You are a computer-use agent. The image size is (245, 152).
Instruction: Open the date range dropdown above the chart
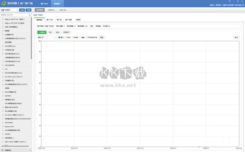pos(47,37)
